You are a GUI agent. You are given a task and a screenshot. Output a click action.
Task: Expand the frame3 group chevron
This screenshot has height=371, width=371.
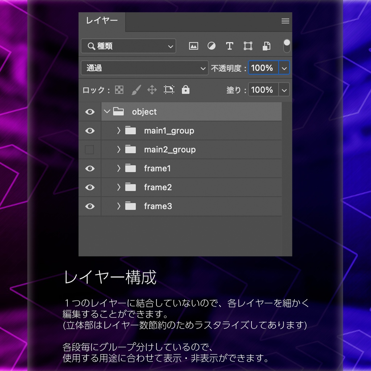click(119, 206)
